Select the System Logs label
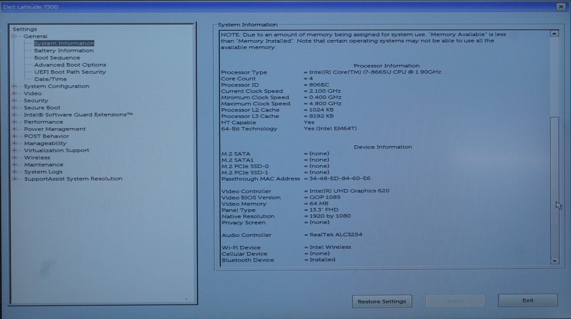 pyautogui.click(x=43, y=172)
